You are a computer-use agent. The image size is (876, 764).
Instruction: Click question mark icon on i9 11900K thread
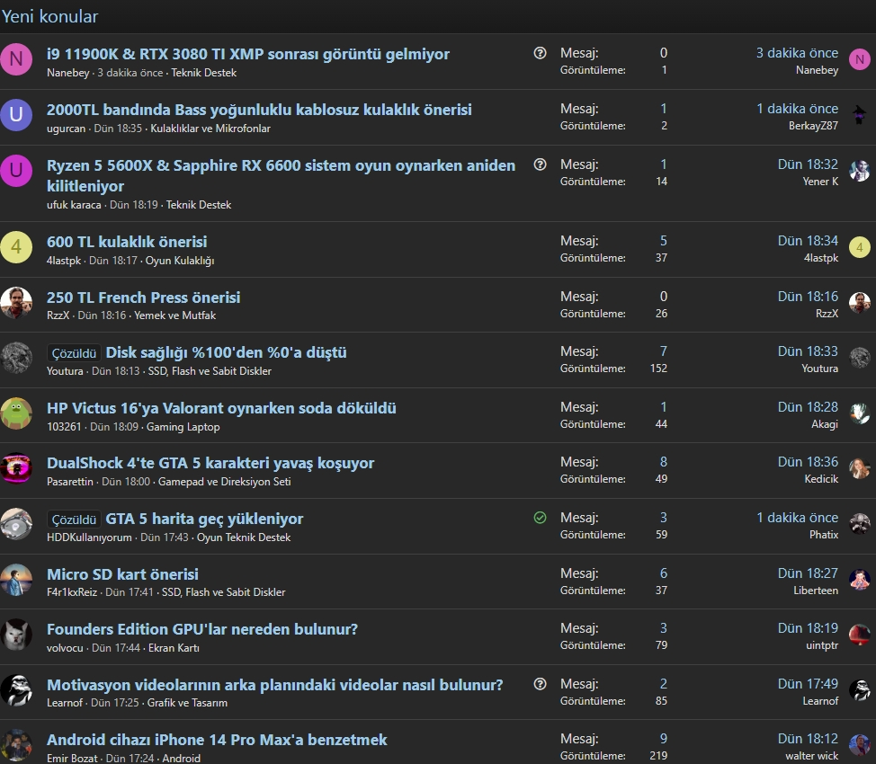coord(540,53)
